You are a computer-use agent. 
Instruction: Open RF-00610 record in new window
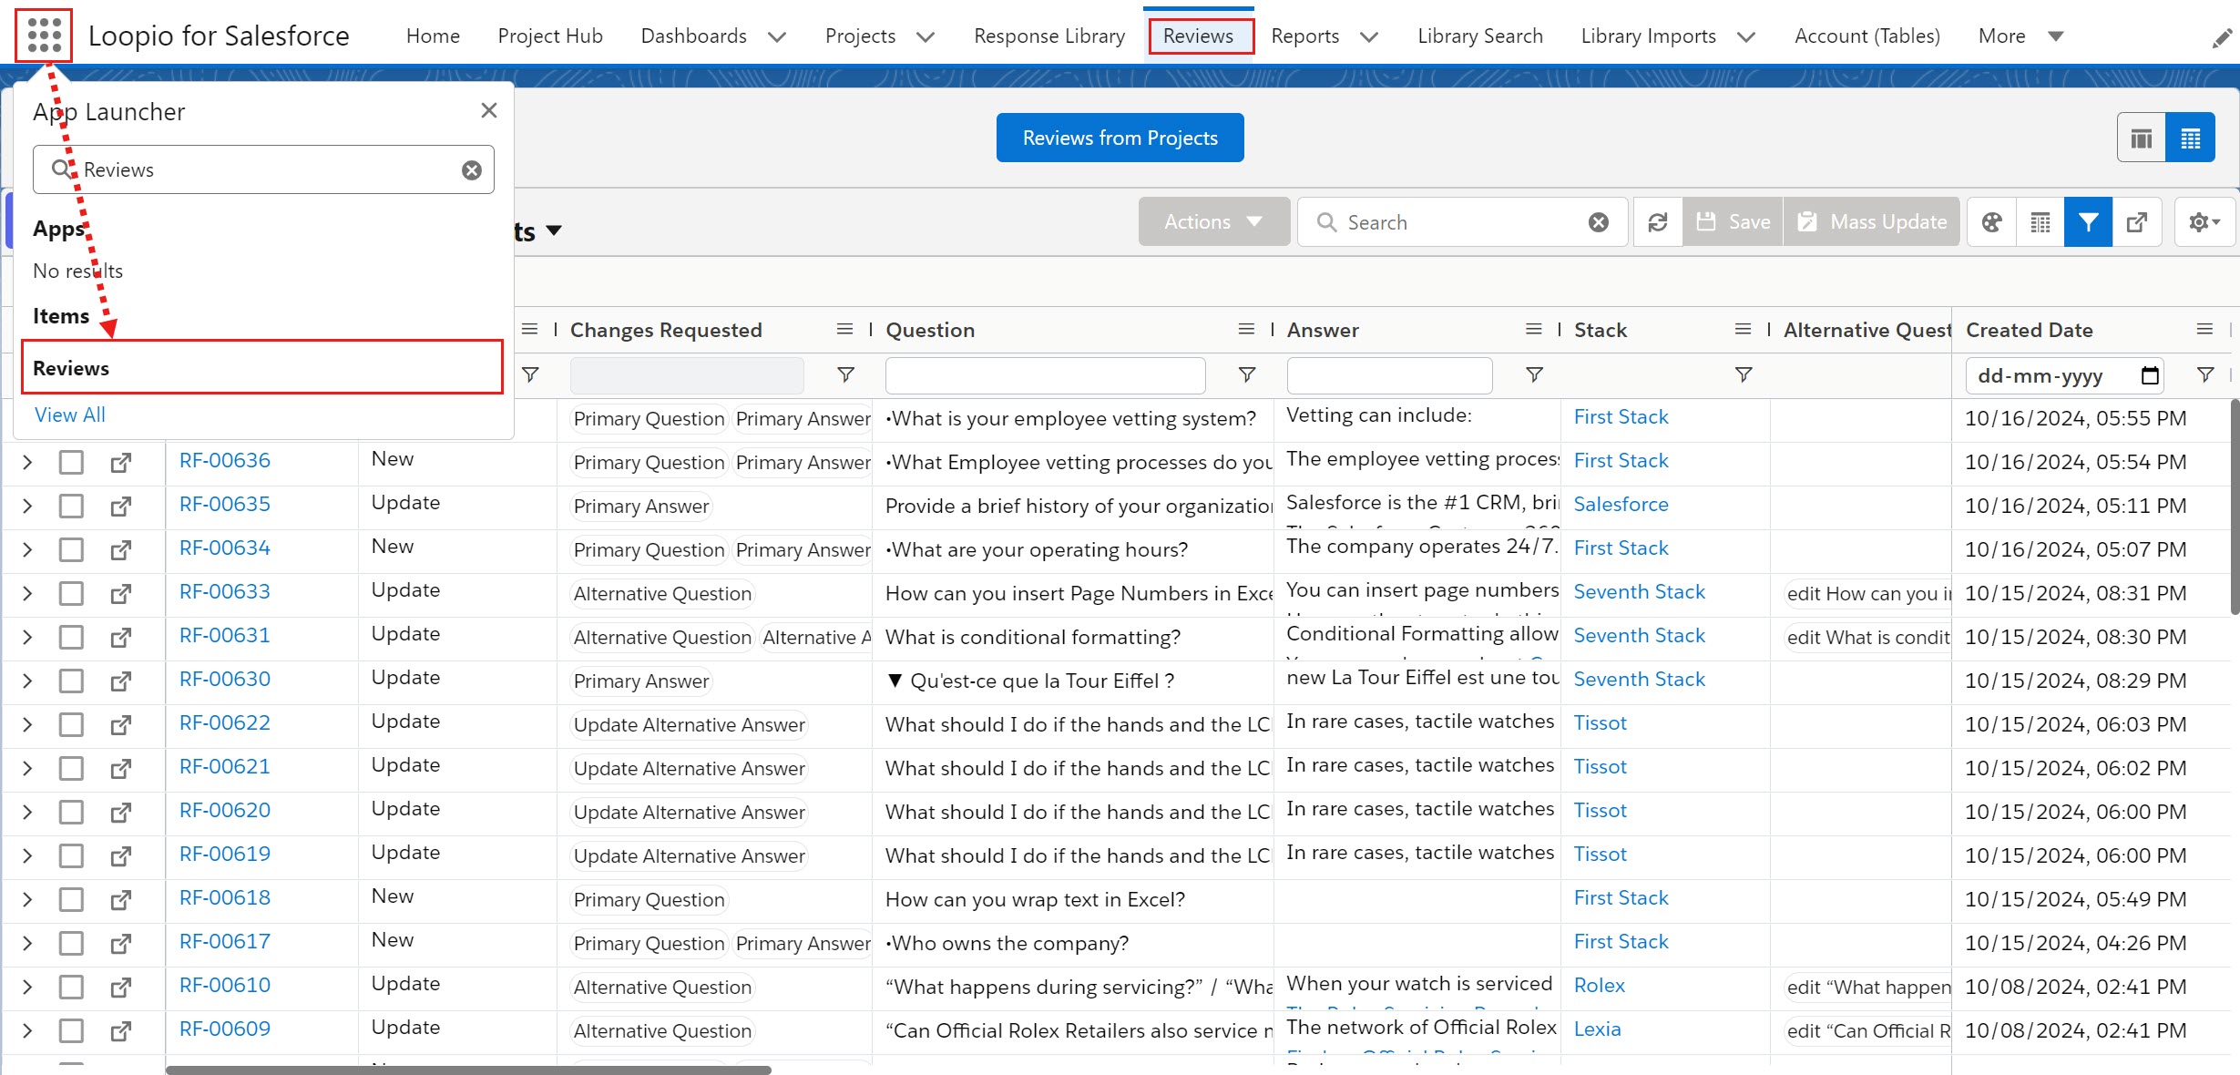click(x=120, y=988)
